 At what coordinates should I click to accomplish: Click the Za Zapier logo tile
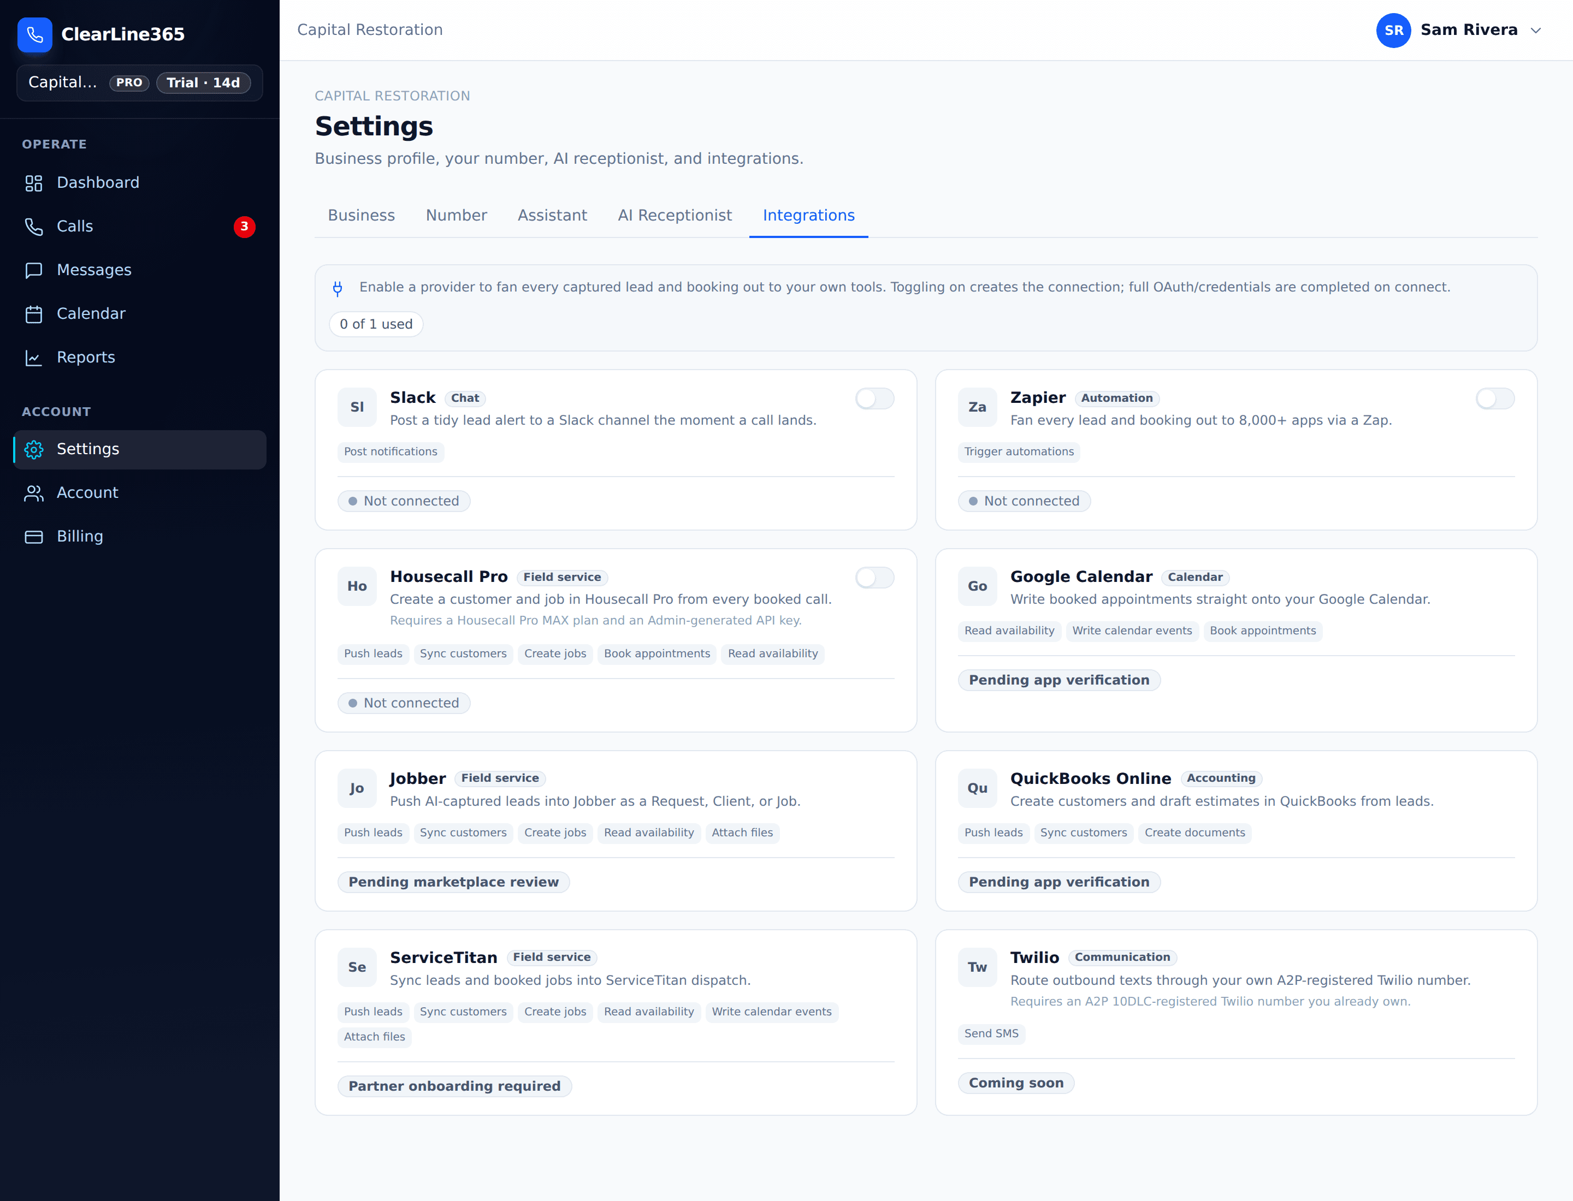pos(977,407)
